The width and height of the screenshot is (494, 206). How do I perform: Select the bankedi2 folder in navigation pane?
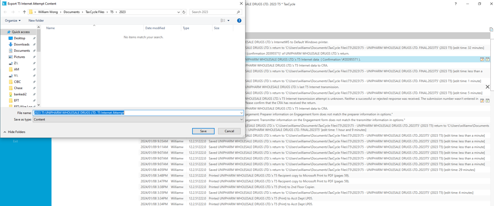[x=20, y=94]
